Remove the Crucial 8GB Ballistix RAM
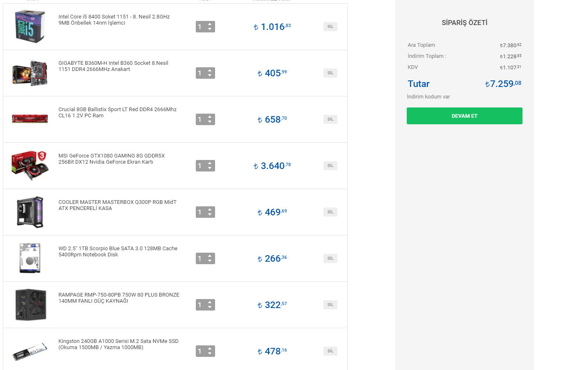Image resolution: width=566 pixels, height=370 pixels. click(x=330, y=119)
